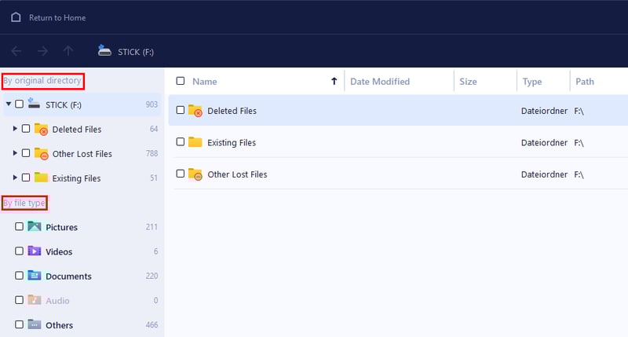Click the 903 count beside STICK (F:)

pos(152,104)
